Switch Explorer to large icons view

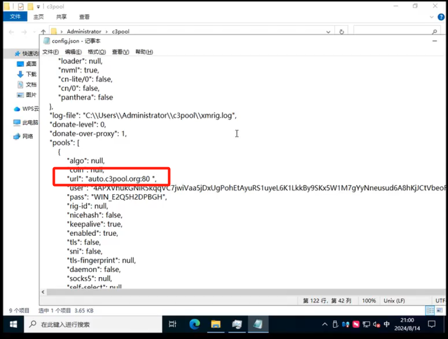[x=439, y=310]
